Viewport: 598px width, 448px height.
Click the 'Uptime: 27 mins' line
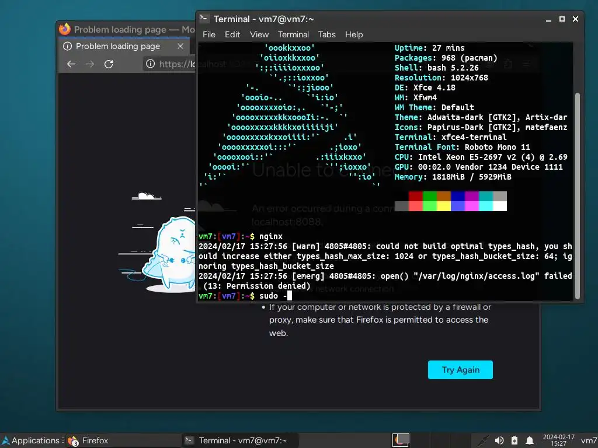[429, 48]
